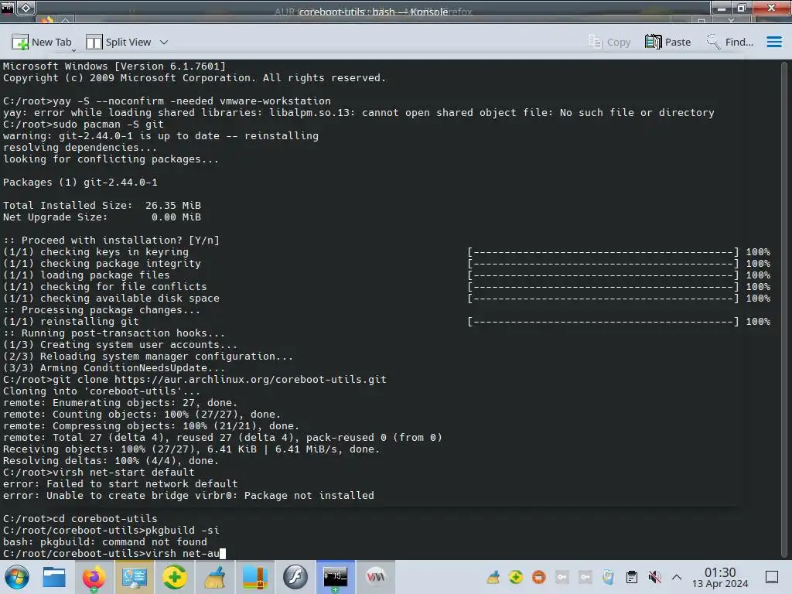Image resolution: width=792 pixels, height=594 pixels.
Task: Click the line 'Packages (1) git-2.44.0-1'
Action: [x=80, y=182]
